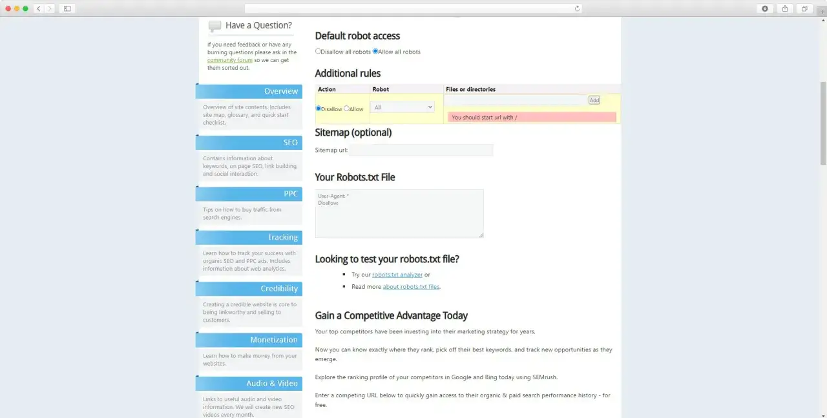Toggle the Safari sidebar button

click(x=67, y=8)
